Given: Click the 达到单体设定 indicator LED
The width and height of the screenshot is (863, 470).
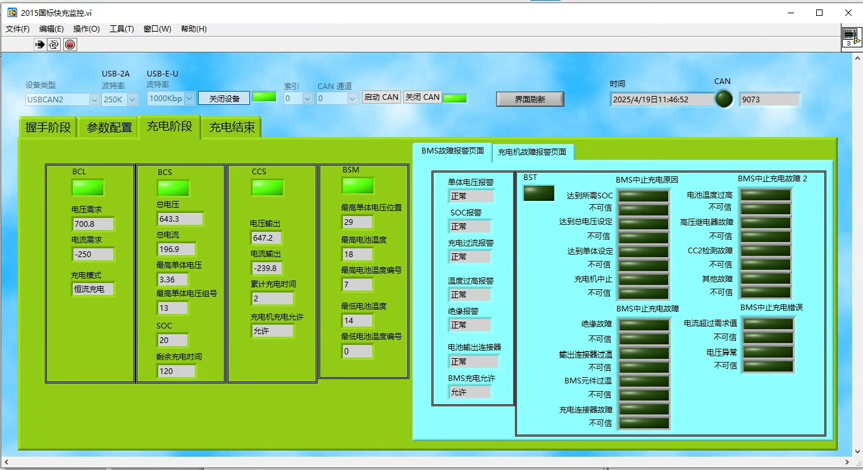Looking at the screenshot, I should tap(643, 251).
